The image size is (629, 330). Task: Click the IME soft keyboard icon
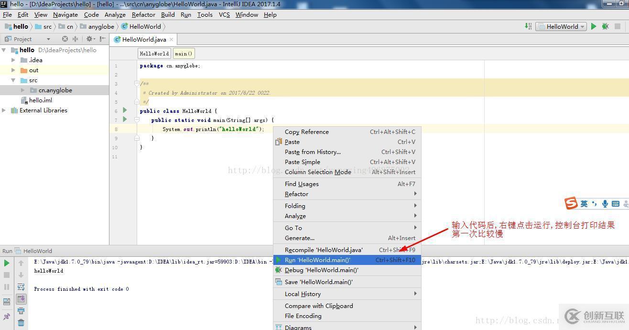click(x=616, y=204)
